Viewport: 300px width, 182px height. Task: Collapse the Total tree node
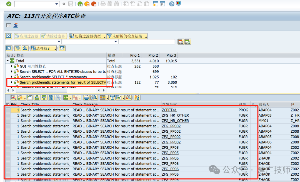coord(8,61)
